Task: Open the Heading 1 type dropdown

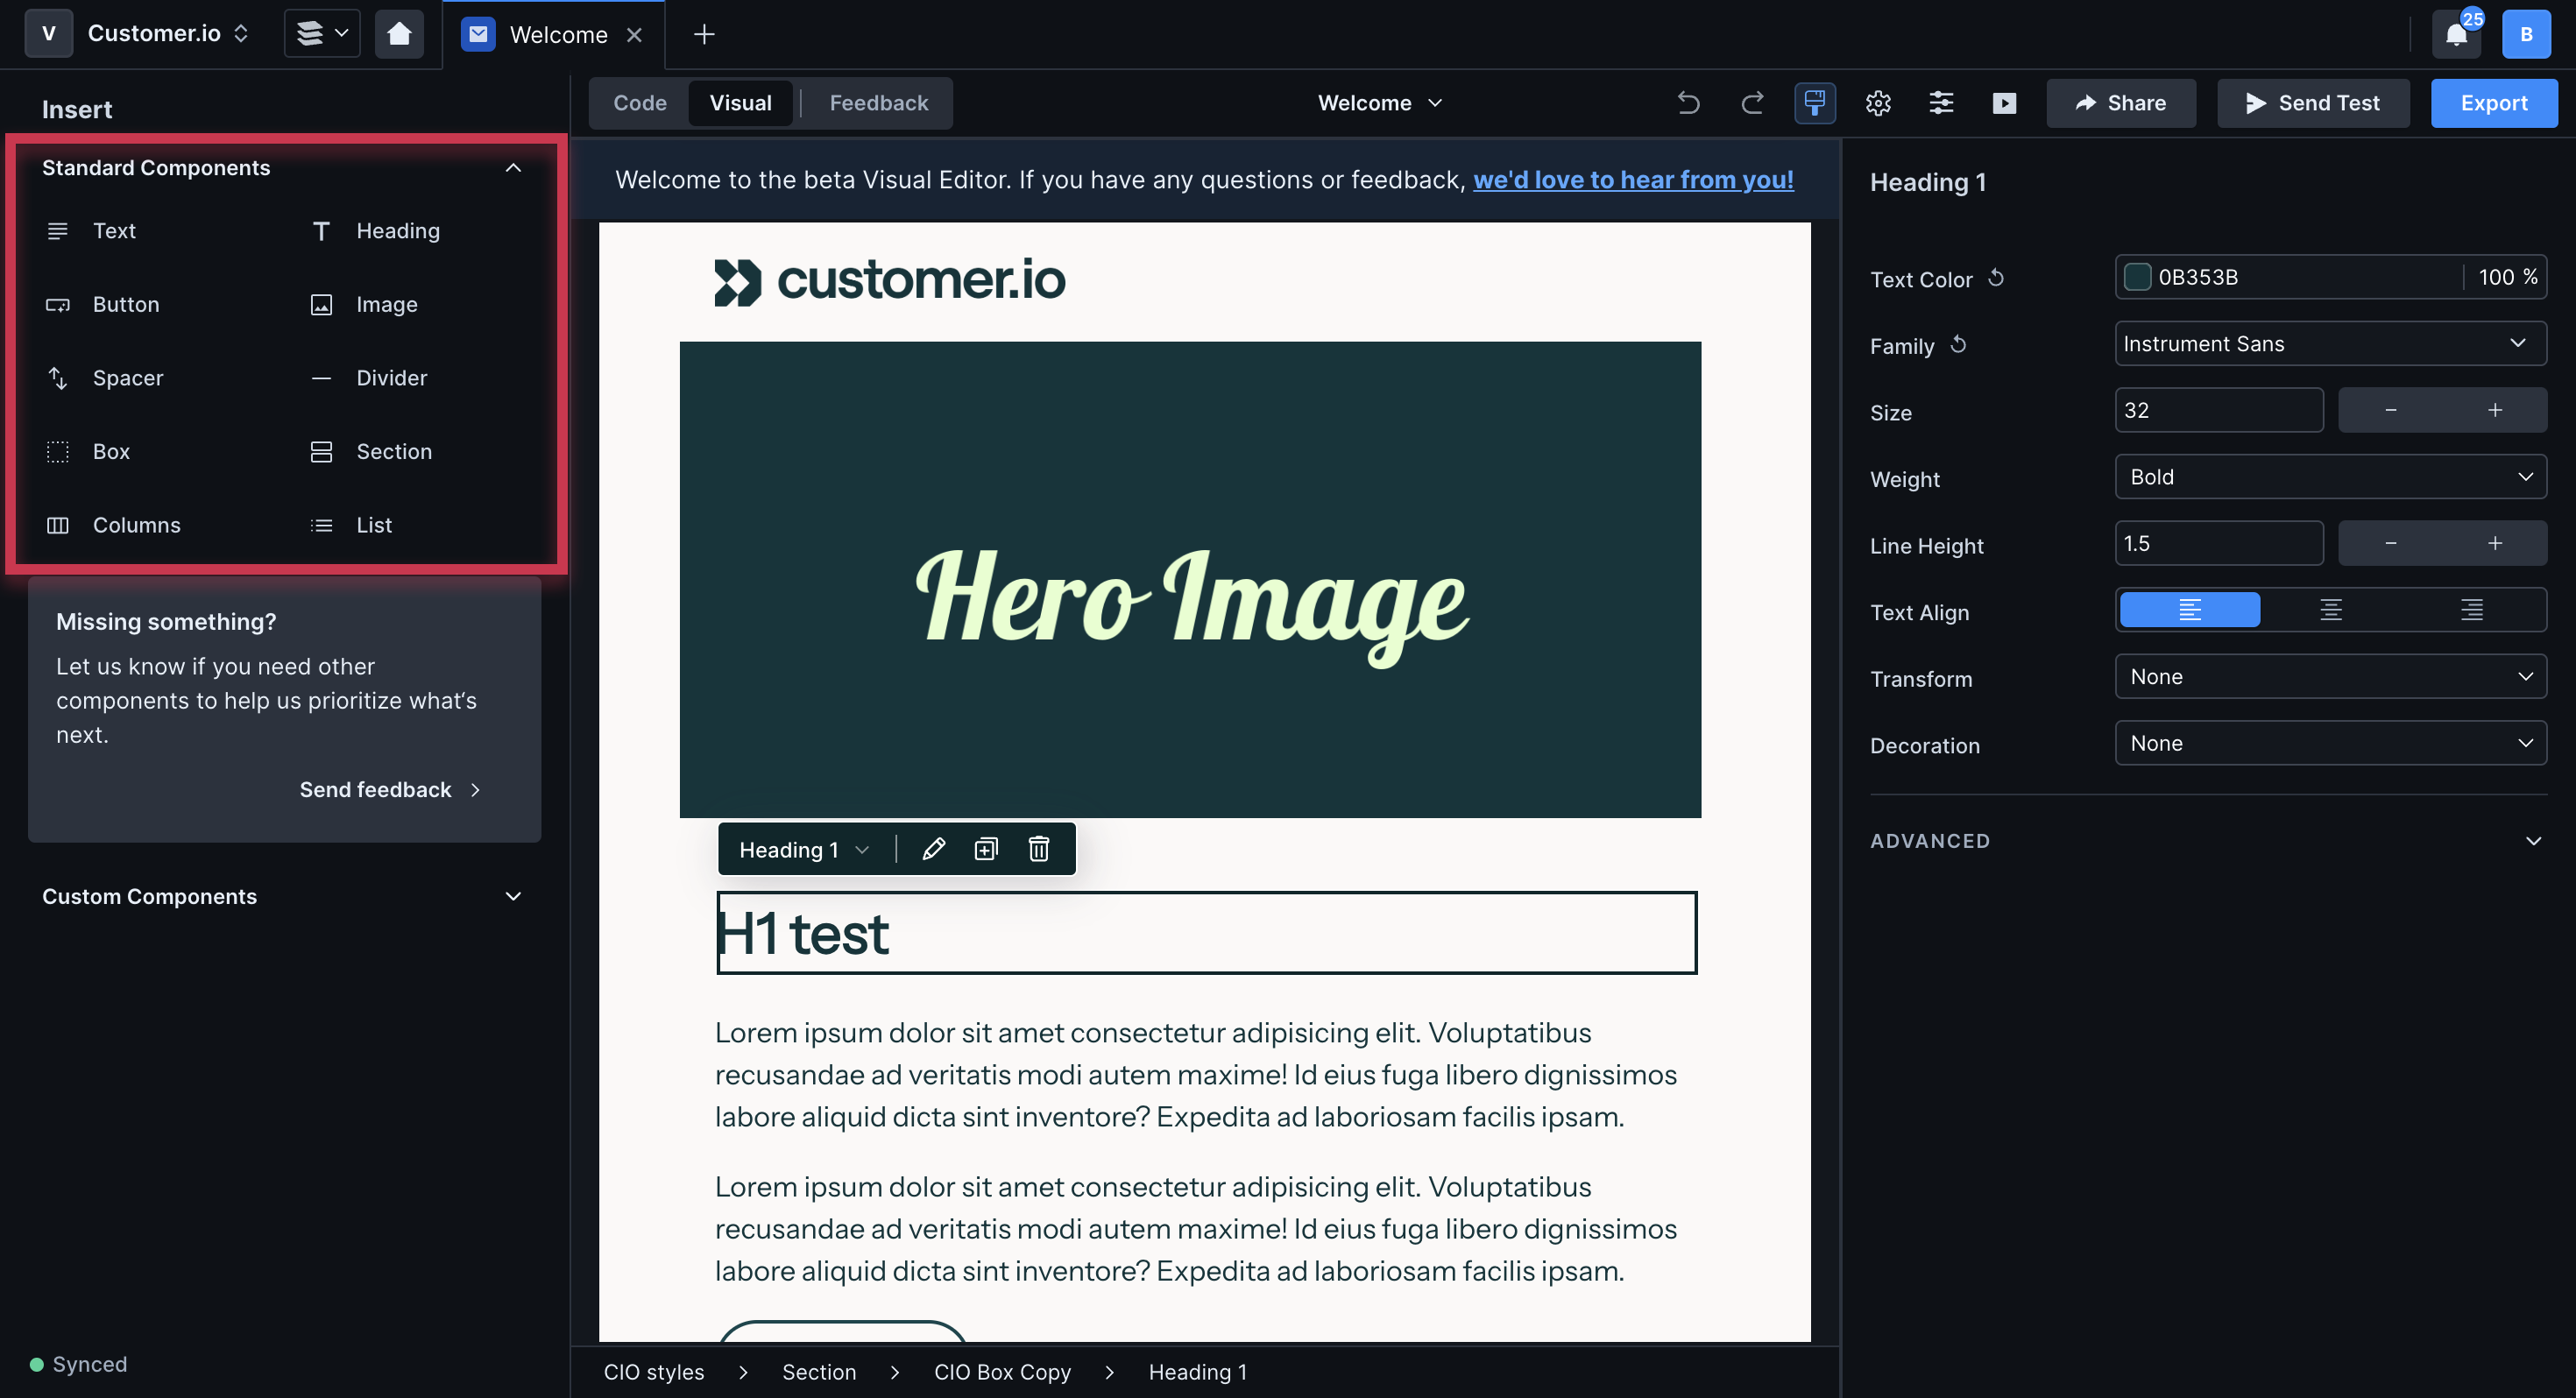Action: click(x=804, y=850)
